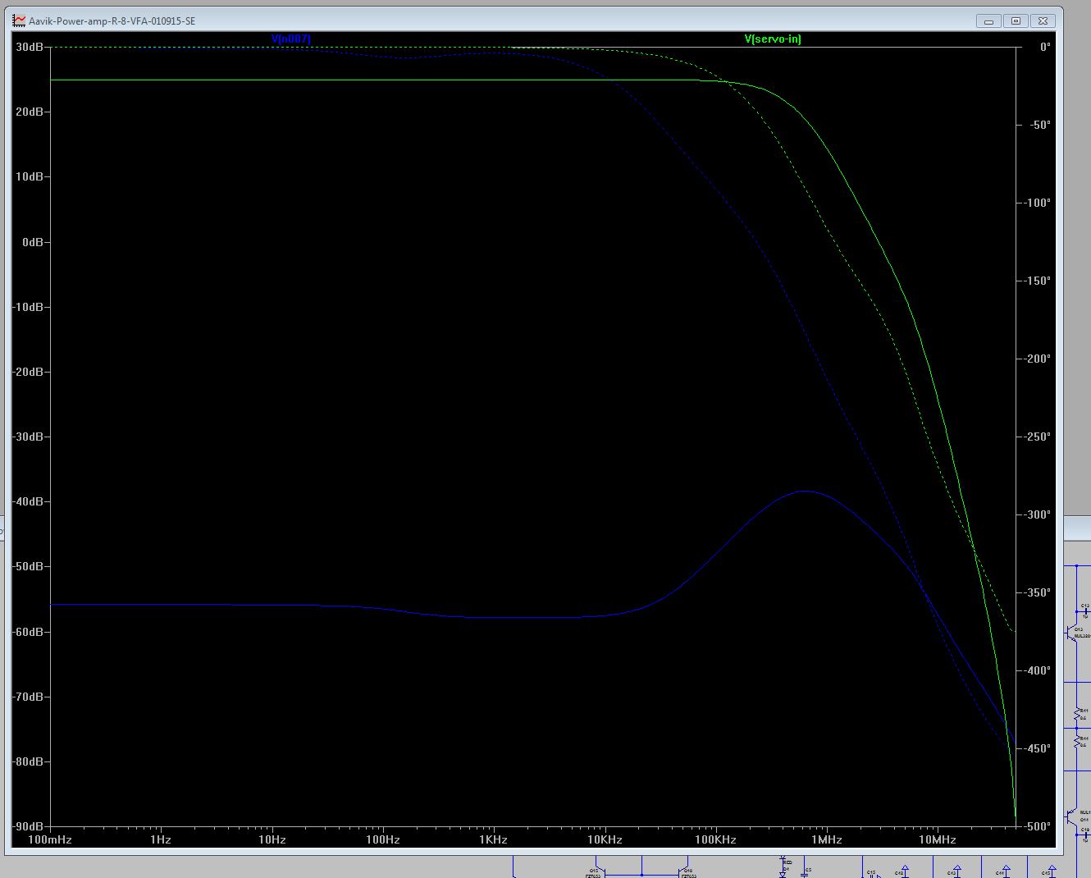Click the -80dB magnitude axis label

coord(28,761)
